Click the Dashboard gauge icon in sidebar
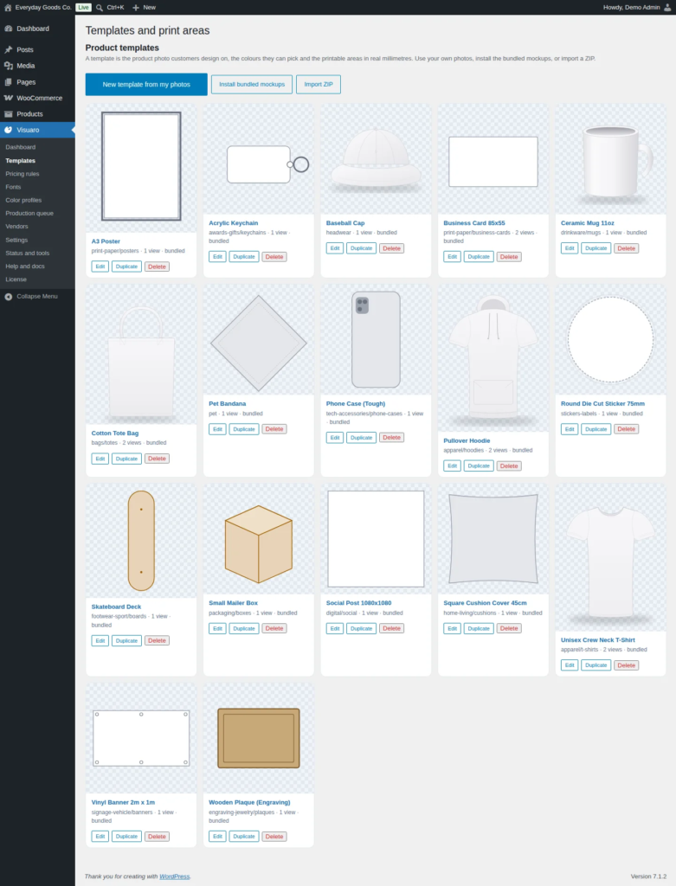 [x=9, y=29]
